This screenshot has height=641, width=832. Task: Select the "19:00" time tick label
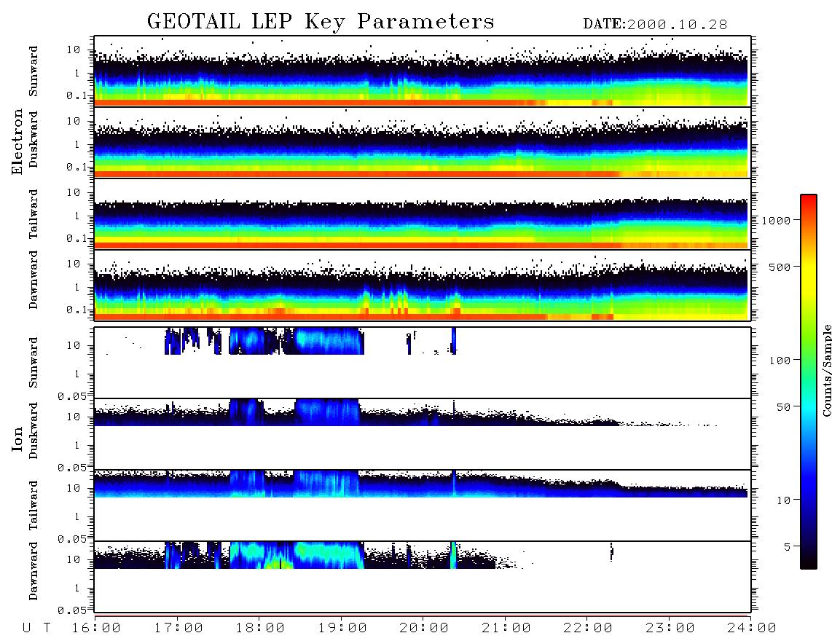pos(342,629)
